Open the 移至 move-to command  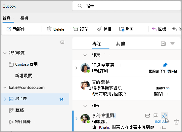[x=126, y=29]
